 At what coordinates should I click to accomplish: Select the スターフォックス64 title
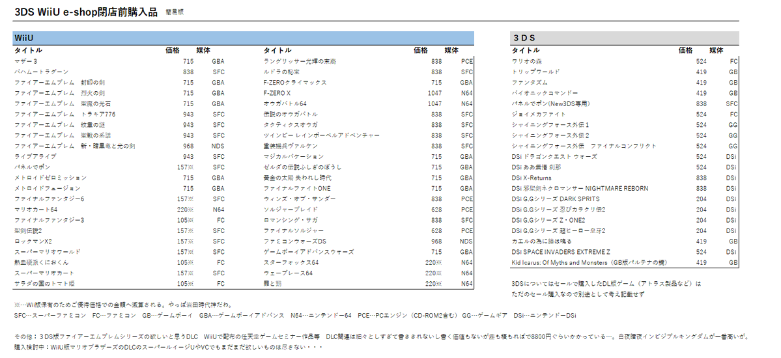291,262
